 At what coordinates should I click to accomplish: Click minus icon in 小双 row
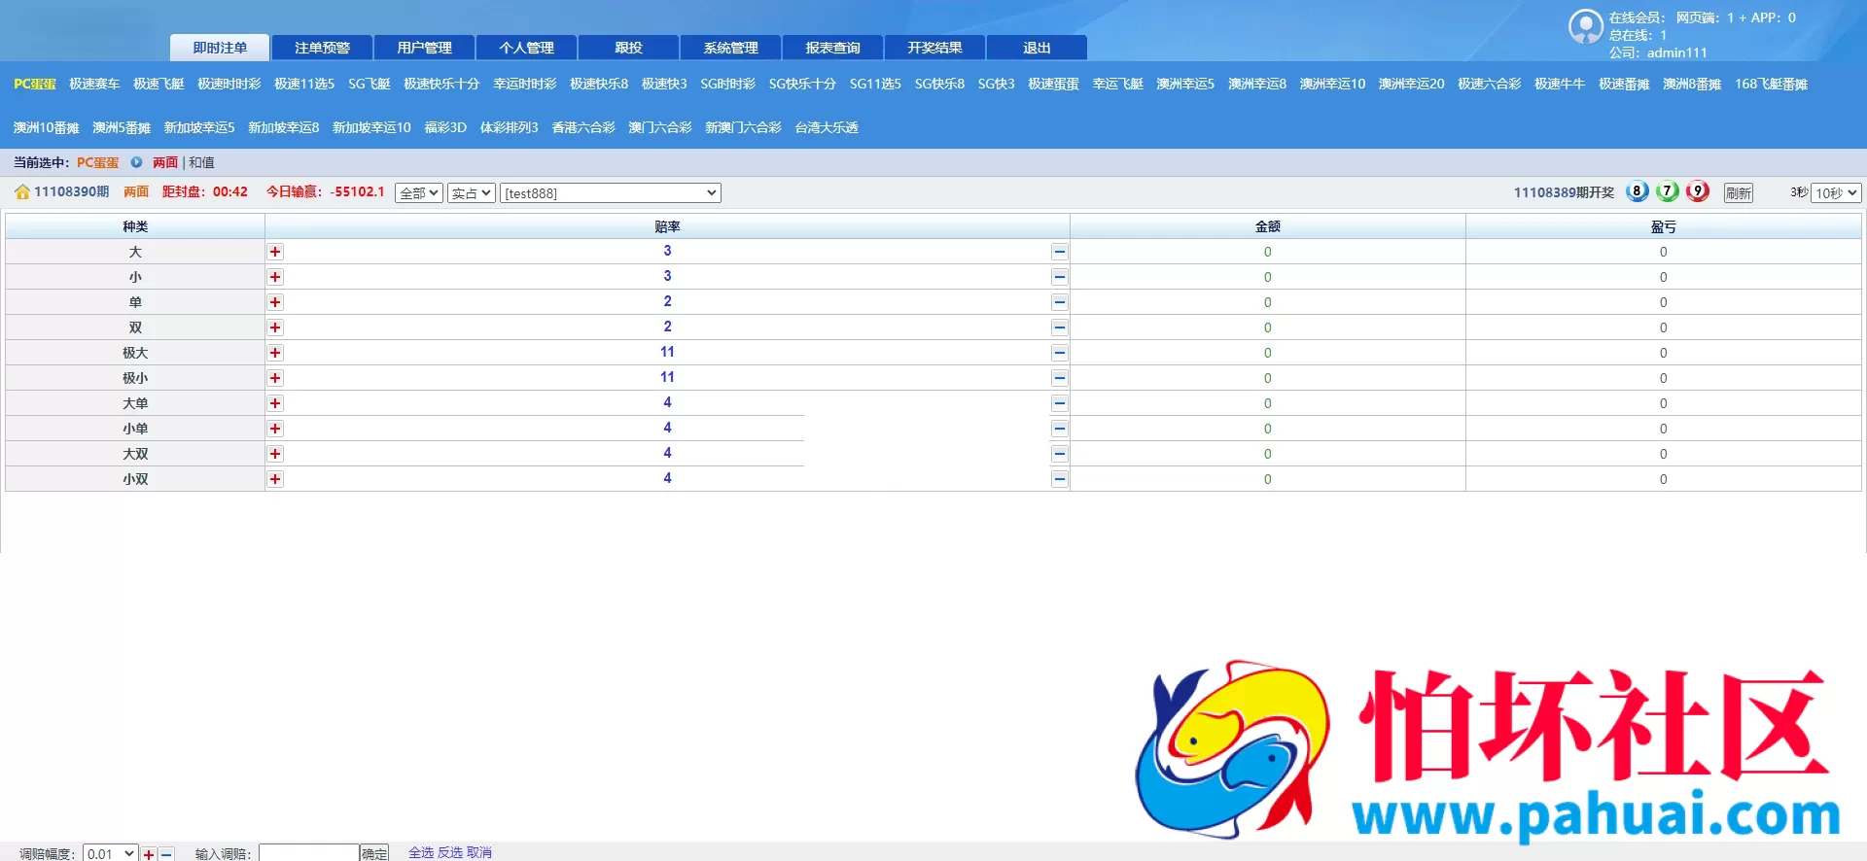1059,479
